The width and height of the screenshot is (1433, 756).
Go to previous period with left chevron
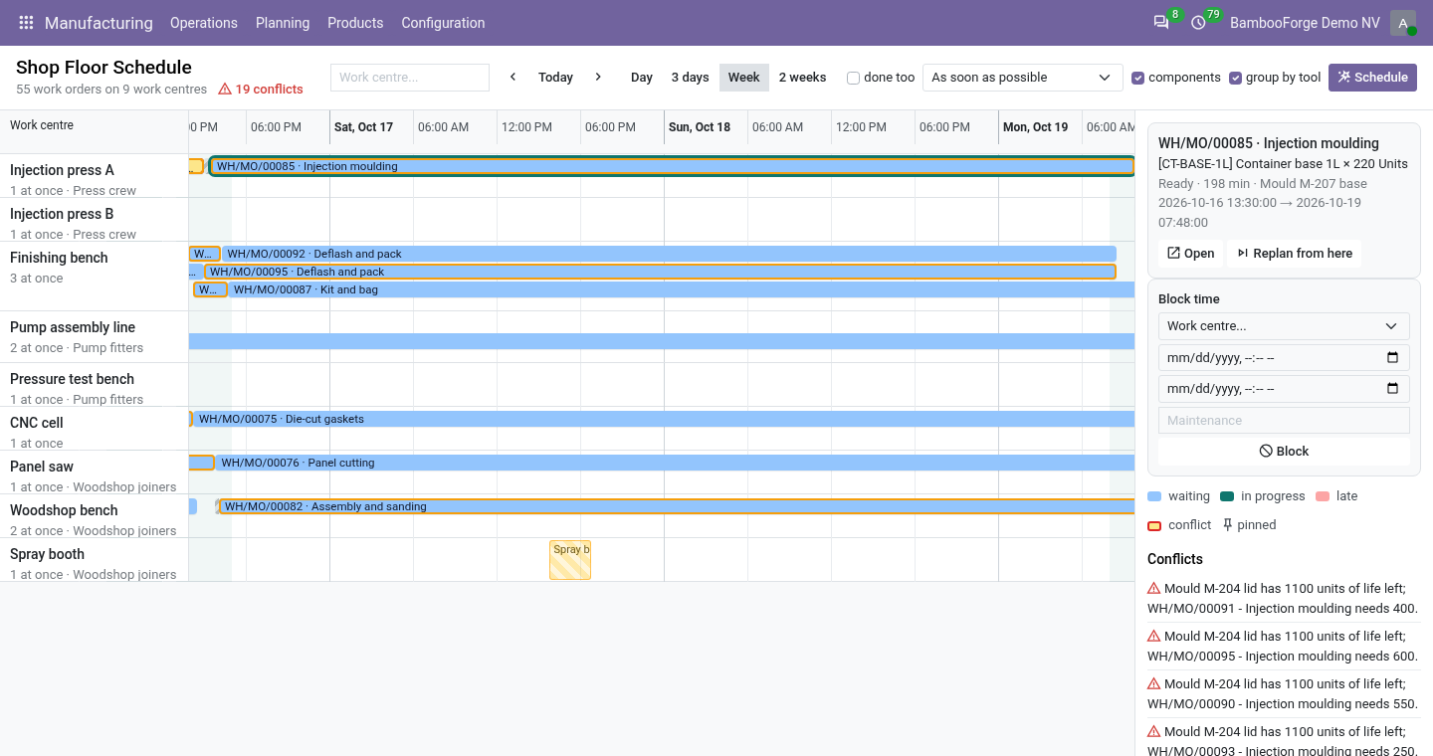[513, 78]
